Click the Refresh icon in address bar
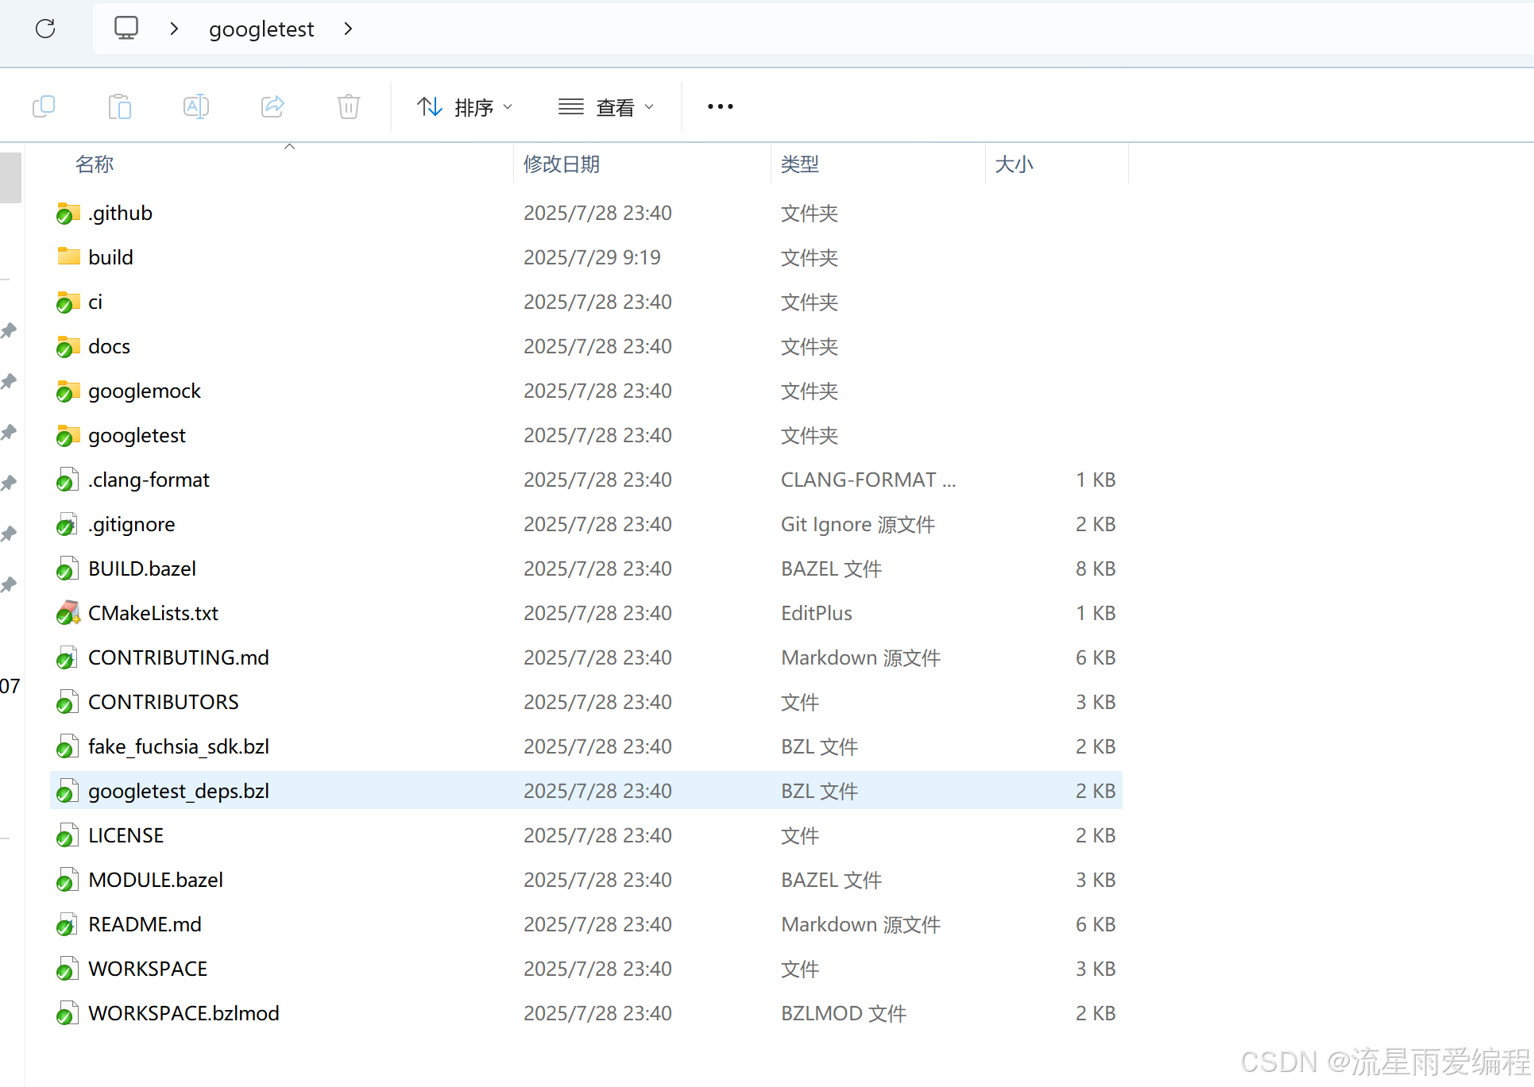The image size is (1534, 1087). click(45, 29)
